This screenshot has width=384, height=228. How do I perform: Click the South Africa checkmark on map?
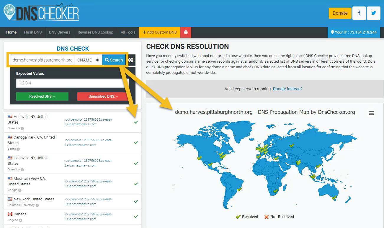(275, 191)
